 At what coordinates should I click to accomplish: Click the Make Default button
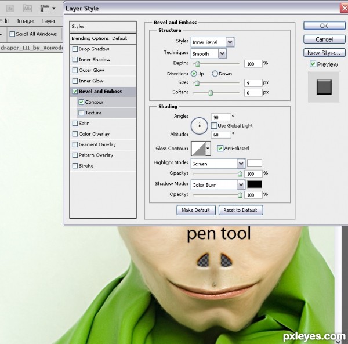click(x=196, y=210)
